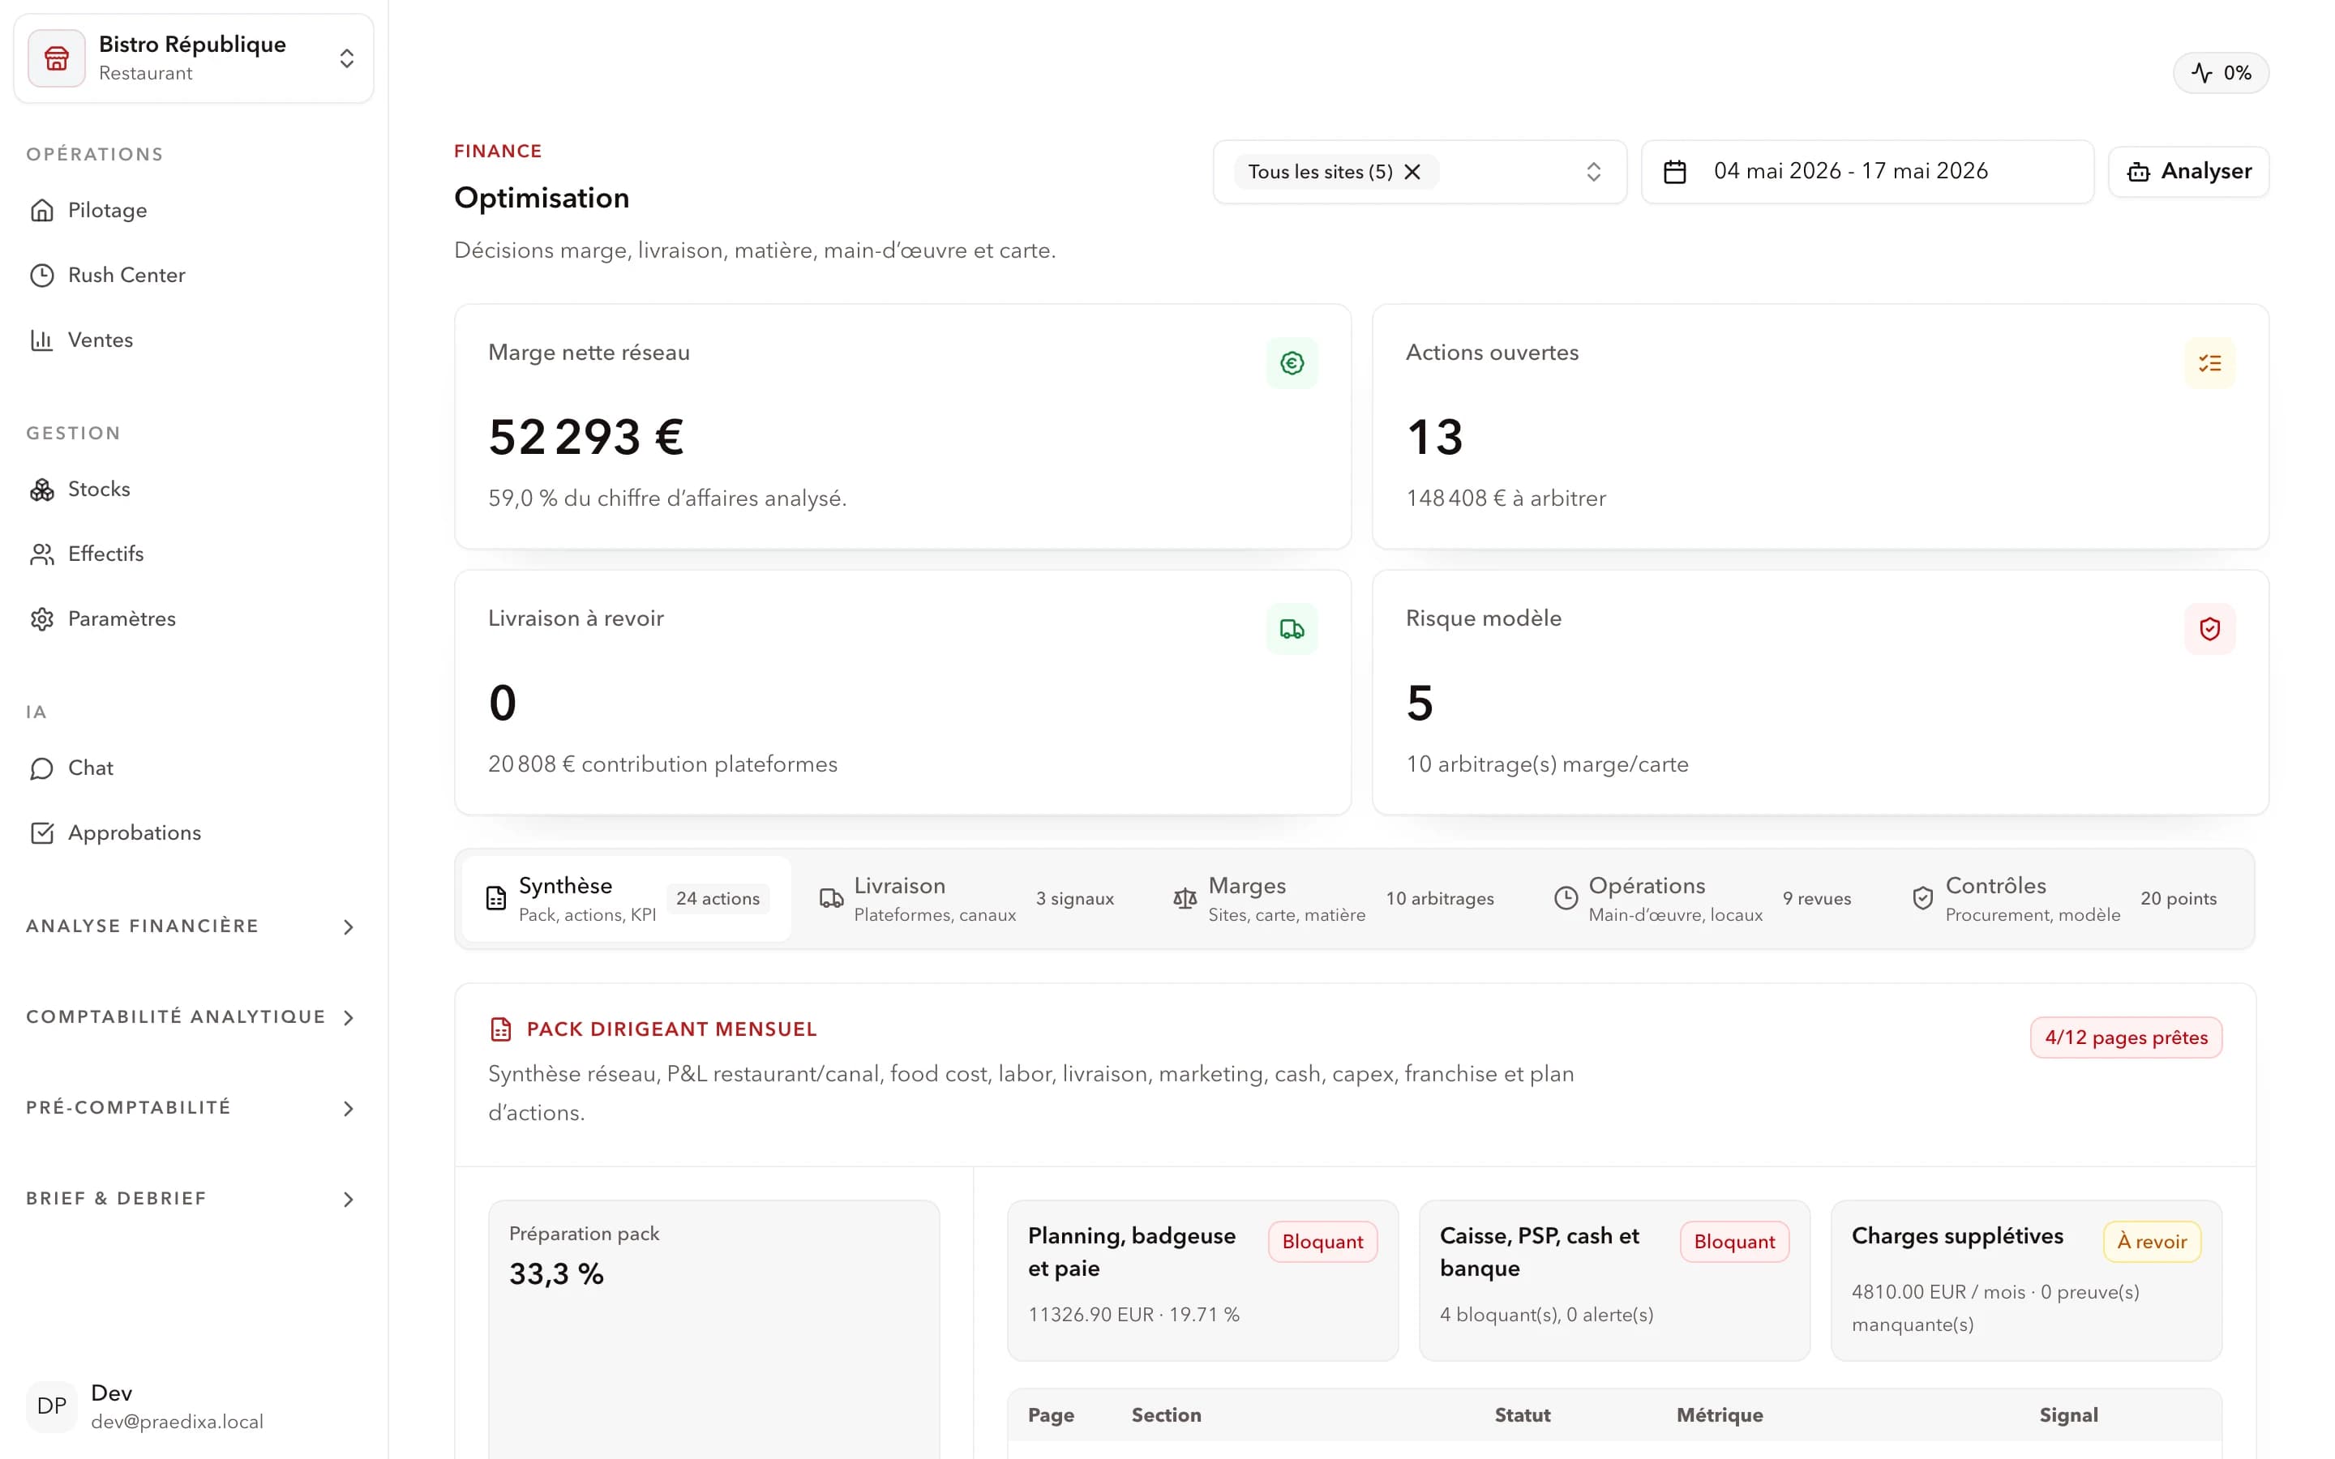Image resolution: width=2335 pixels, height=1459 pixels.
Task: Click the Analyser button
Action: (x=2188, y=172)
